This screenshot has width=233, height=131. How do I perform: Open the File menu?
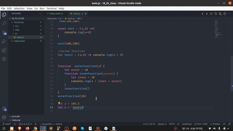(3, 8)
